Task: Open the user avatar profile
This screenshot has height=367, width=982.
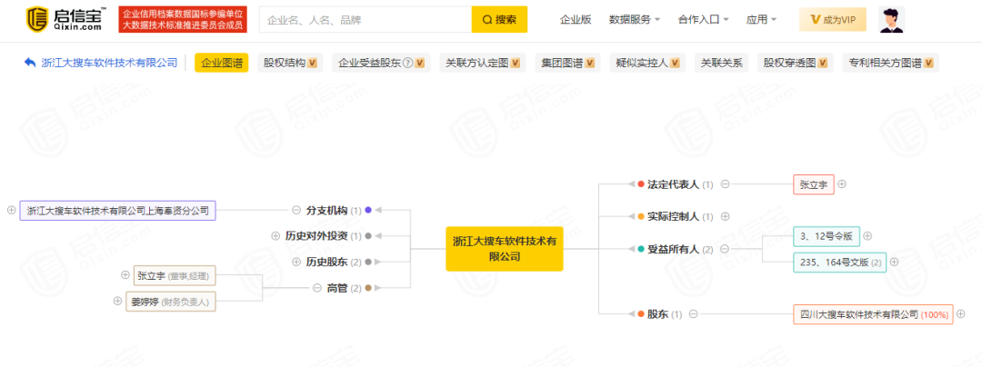Action: [891, 19]
